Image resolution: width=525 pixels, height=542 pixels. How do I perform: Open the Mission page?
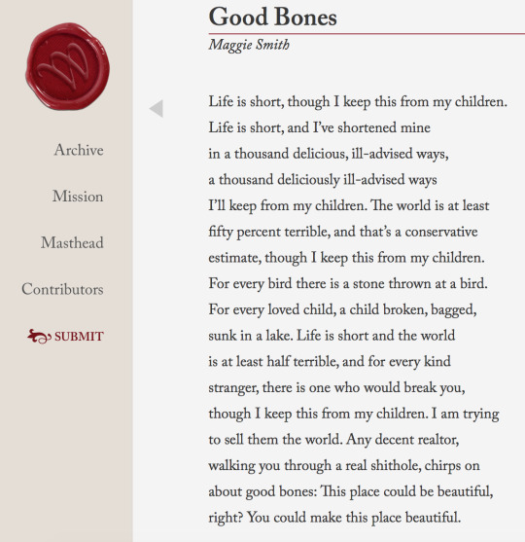pyautogui.click(x=78, y=197)
